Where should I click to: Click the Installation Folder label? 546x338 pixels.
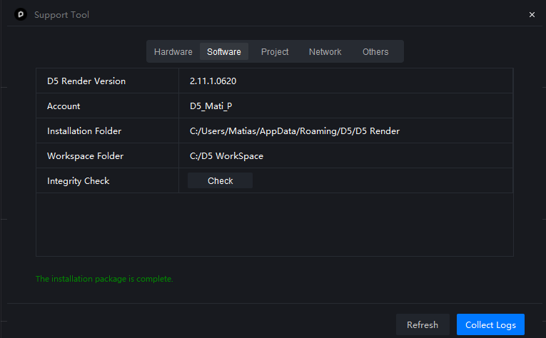pyautogui.click(x=84, y=131)
